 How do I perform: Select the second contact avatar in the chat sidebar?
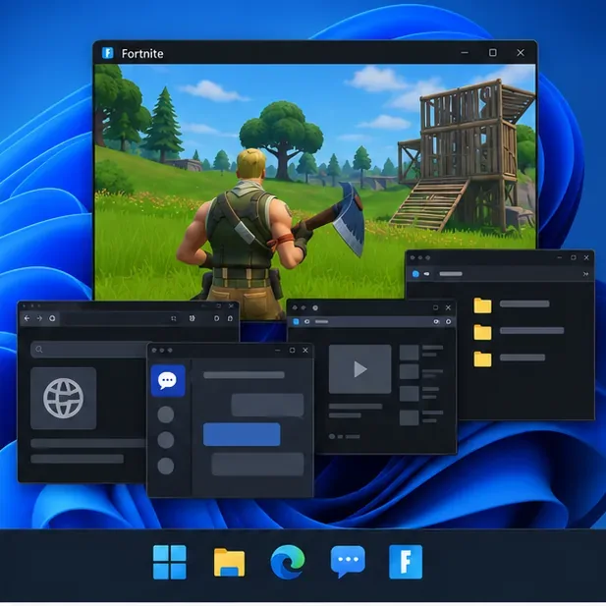coord(166,440)
